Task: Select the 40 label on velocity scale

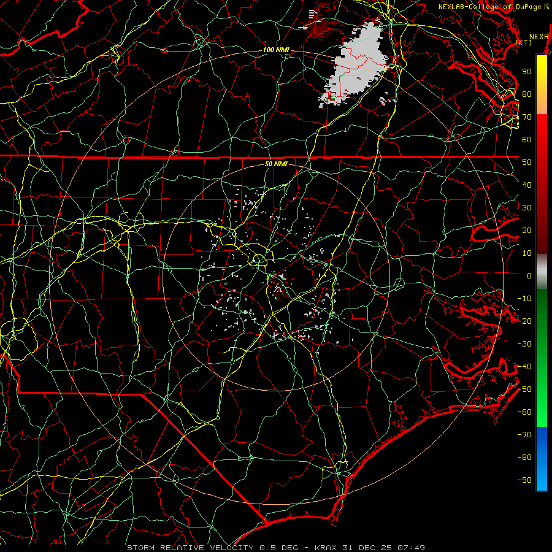Action: [527, 185]
